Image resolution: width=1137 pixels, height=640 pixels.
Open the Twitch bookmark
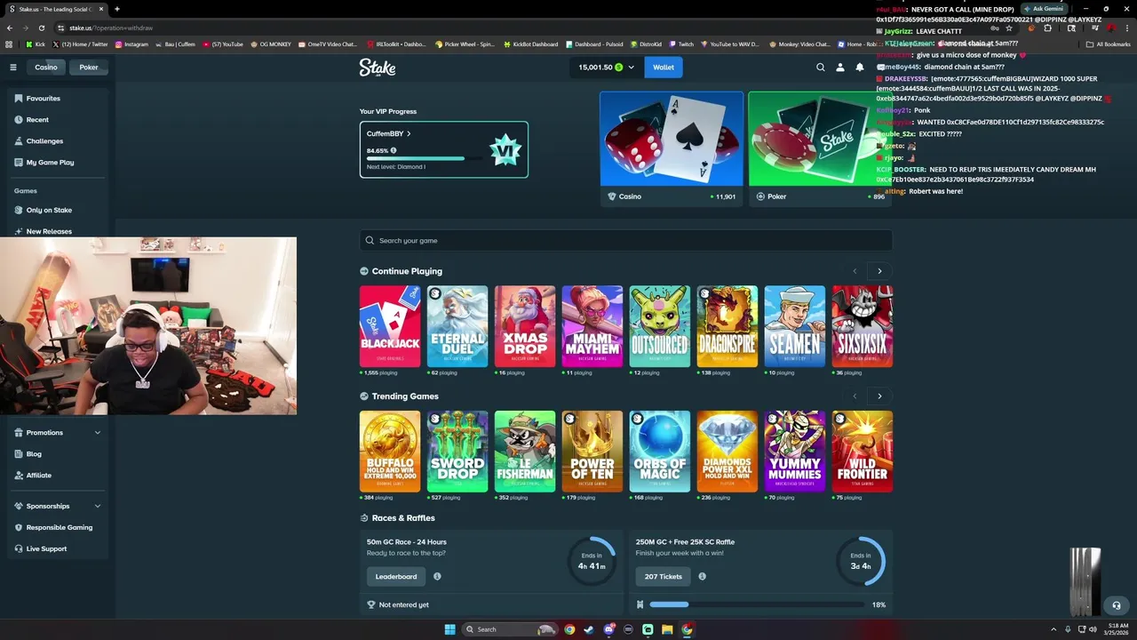[681, 44]
